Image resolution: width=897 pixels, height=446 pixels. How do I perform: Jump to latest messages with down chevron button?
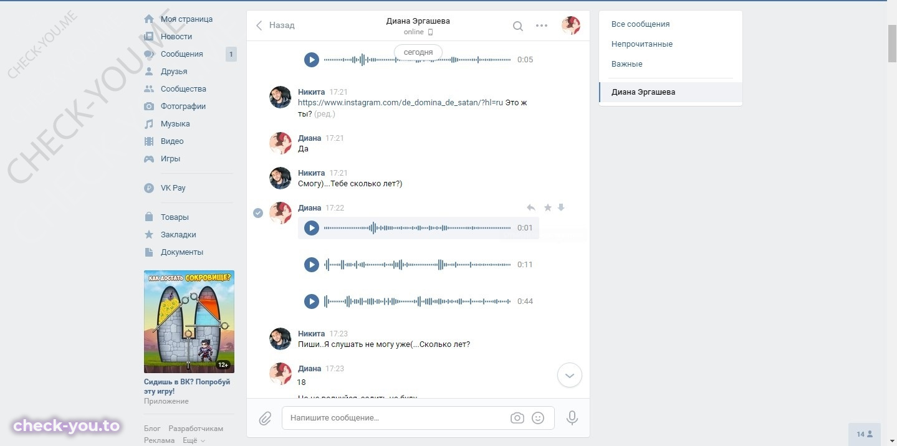point(569,376)
